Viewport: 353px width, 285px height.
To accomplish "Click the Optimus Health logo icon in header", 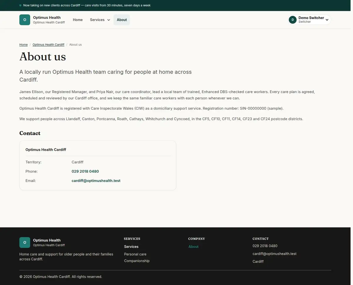I will tap(25, 20).
